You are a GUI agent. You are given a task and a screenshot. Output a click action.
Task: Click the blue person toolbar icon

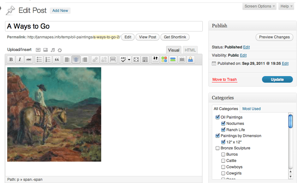(x=190, y=59)
